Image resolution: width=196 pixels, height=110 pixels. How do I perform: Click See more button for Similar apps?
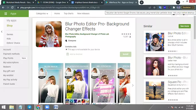click(x=185, y=26)
